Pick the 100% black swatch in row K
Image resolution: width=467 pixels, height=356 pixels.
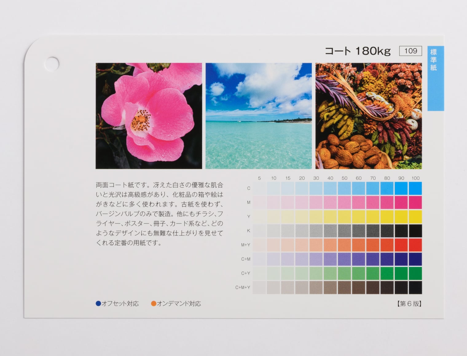tap(415, 231)
